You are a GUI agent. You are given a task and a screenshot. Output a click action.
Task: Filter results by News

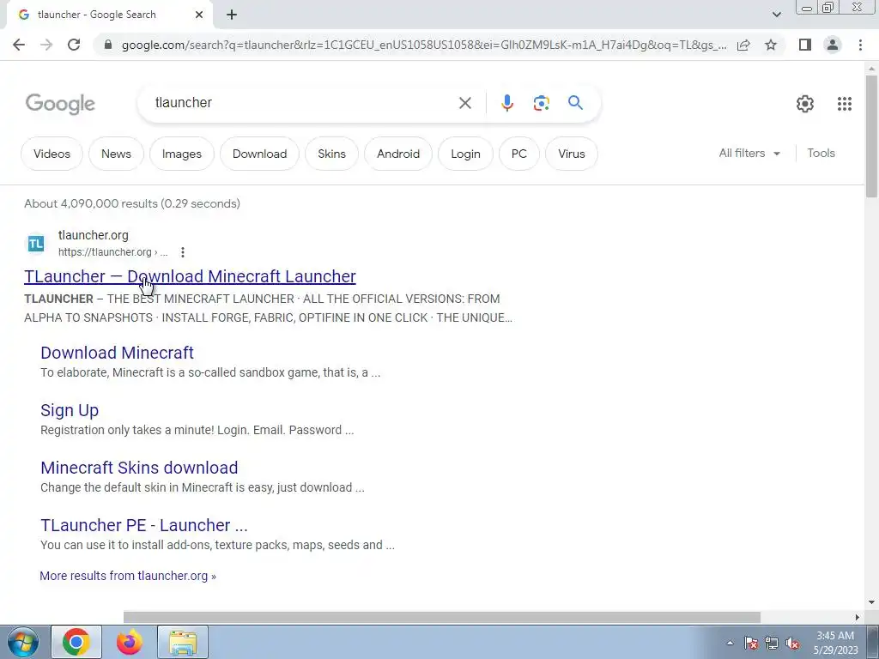pos(116,154)
